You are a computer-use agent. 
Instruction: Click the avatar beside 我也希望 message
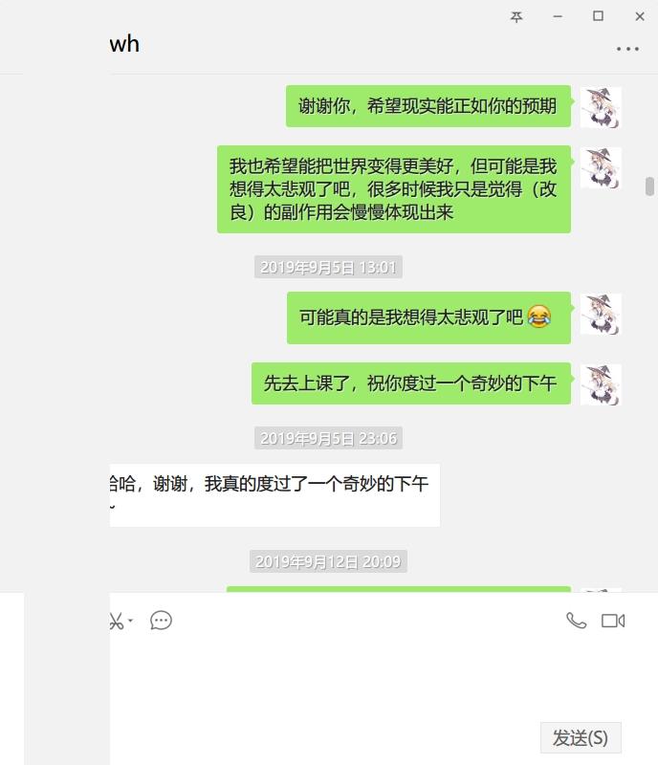tap(601, 168)
